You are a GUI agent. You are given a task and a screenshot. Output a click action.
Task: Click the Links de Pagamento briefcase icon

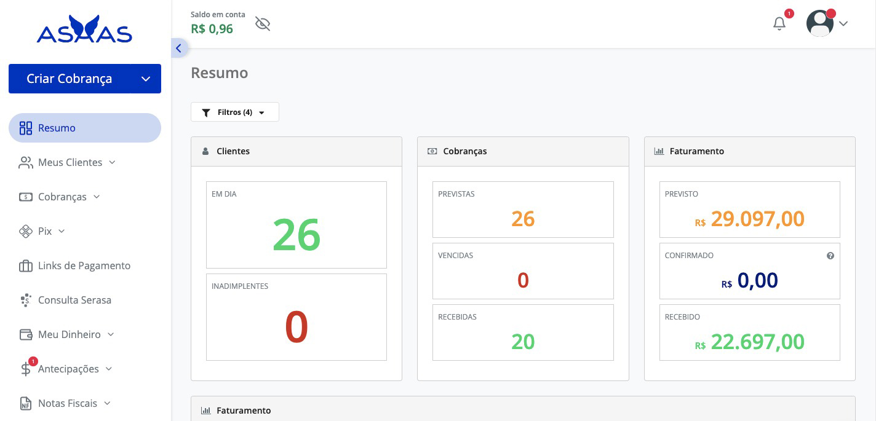[25, 266]
